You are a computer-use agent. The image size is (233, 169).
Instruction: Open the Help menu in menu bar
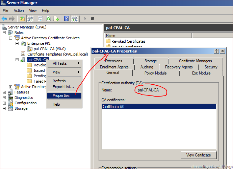46,10
